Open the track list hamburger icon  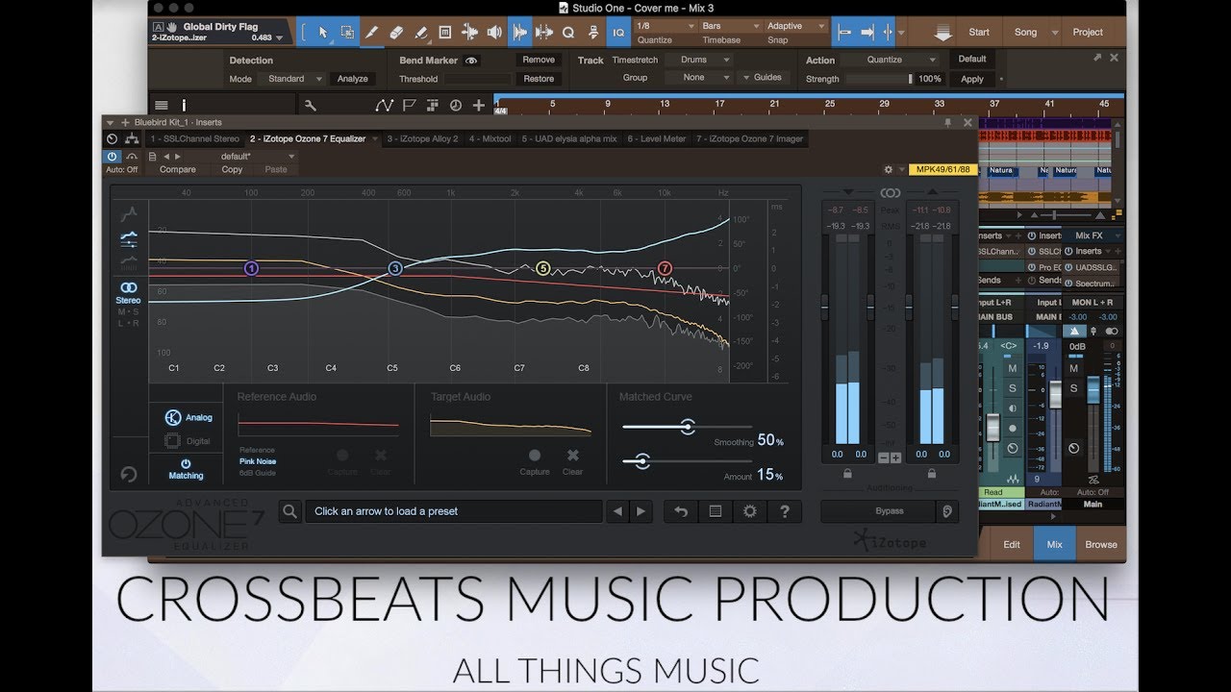(161, 106)
